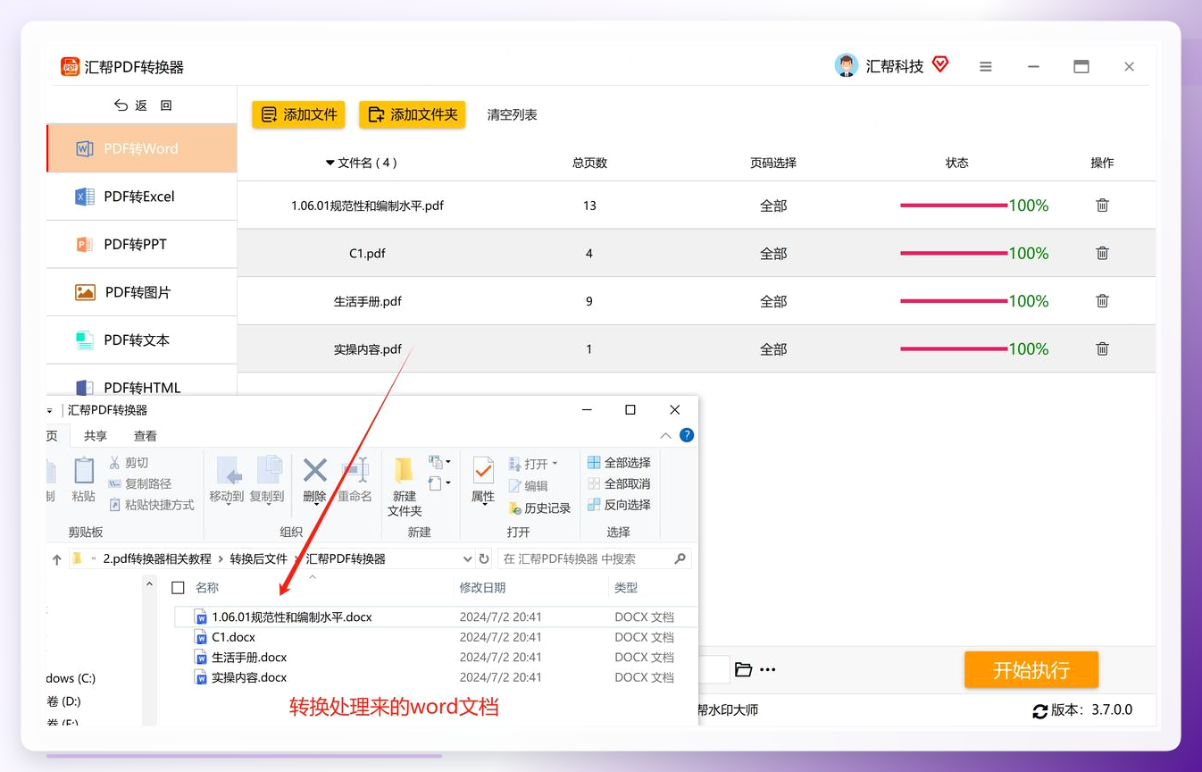1202x772 pixels.
Task: Click the 汇帮科技 user avatar
Action: coord(846,66)
